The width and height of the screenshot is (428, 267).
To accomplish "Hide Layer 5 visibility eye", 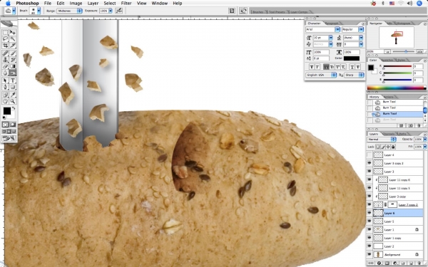I will tap(370, 221).
